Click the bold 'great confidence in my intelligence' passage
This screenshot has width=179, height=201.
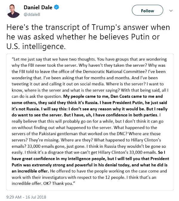(90, 162)
